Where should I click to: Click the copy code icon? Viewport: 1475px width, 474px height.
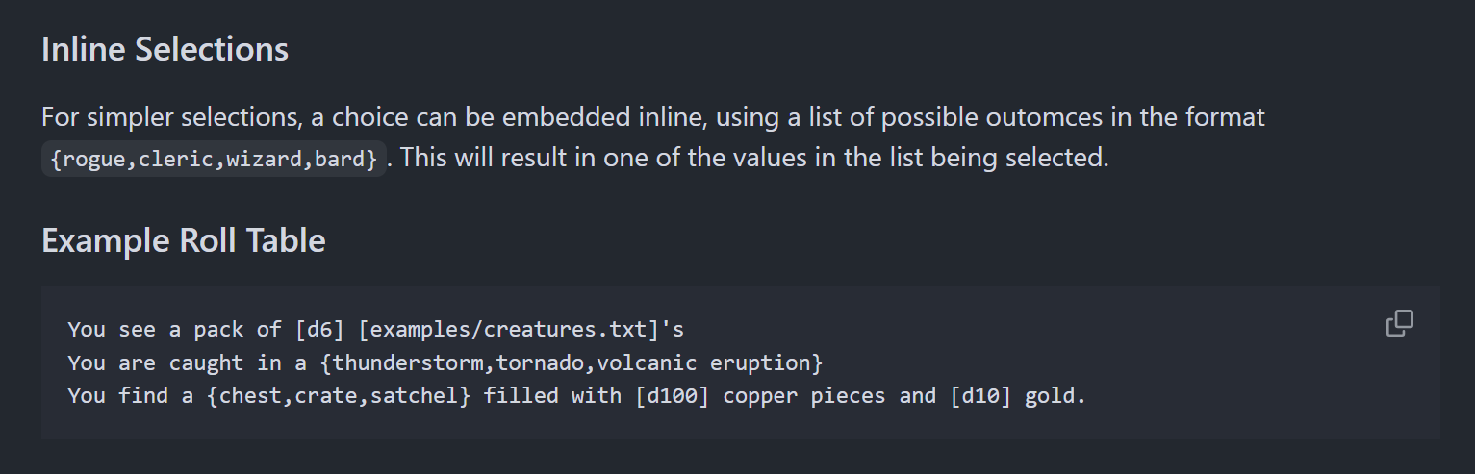[1399, 324]
